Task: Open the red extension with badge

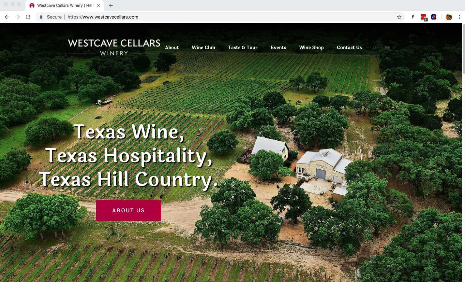Action: 424,17
